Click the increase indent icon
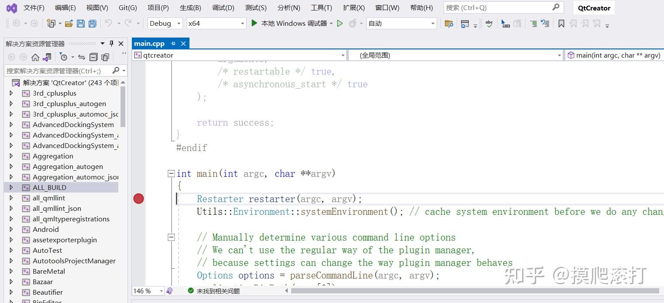Image resolution: width=664 pixels, height=303 pixels. (533, 24)
